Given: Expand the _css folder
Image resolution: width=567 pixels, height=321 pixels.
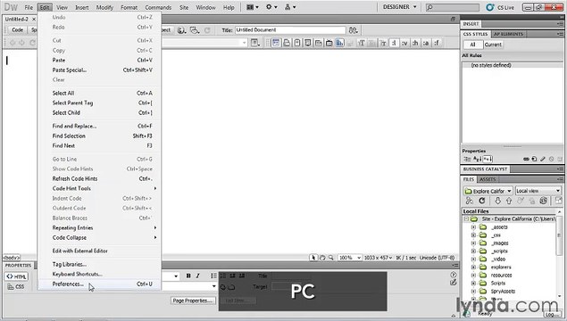Looking at the screenshot, I should point(473,235).
